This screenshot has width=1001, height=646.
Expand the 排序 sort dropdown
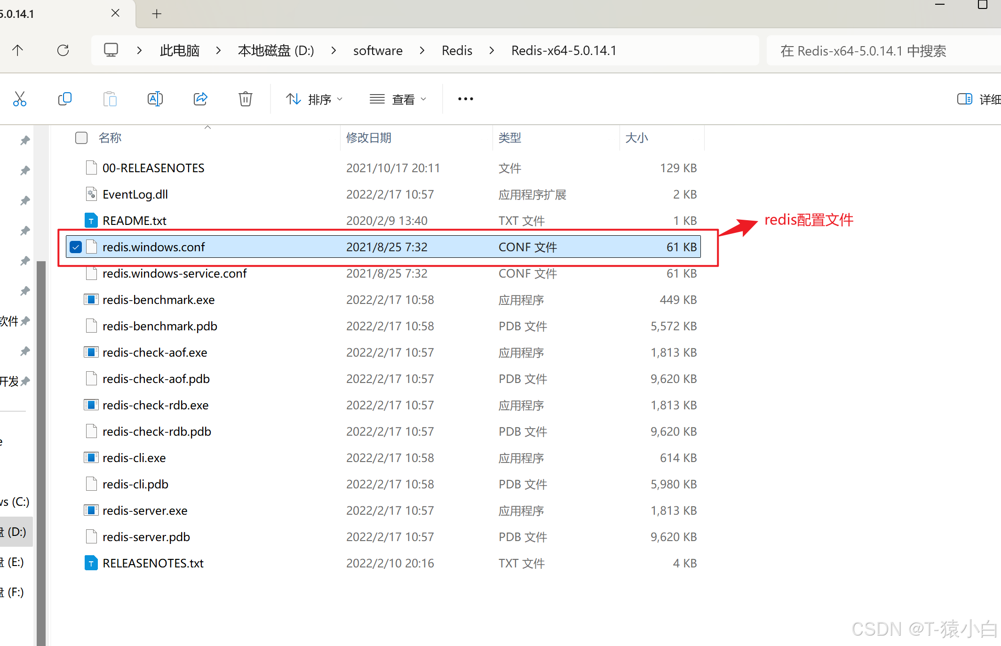[x=314, y=99]
